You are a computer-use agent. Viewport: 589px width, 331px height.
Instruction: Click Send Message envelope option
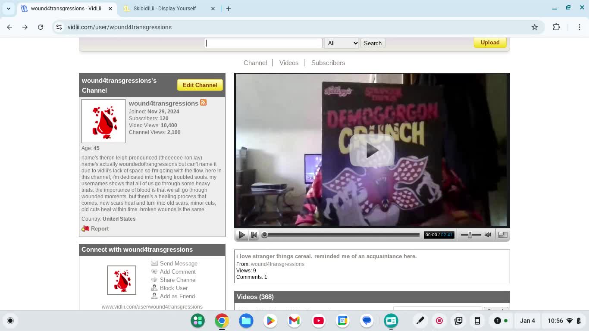click(178, 264)
